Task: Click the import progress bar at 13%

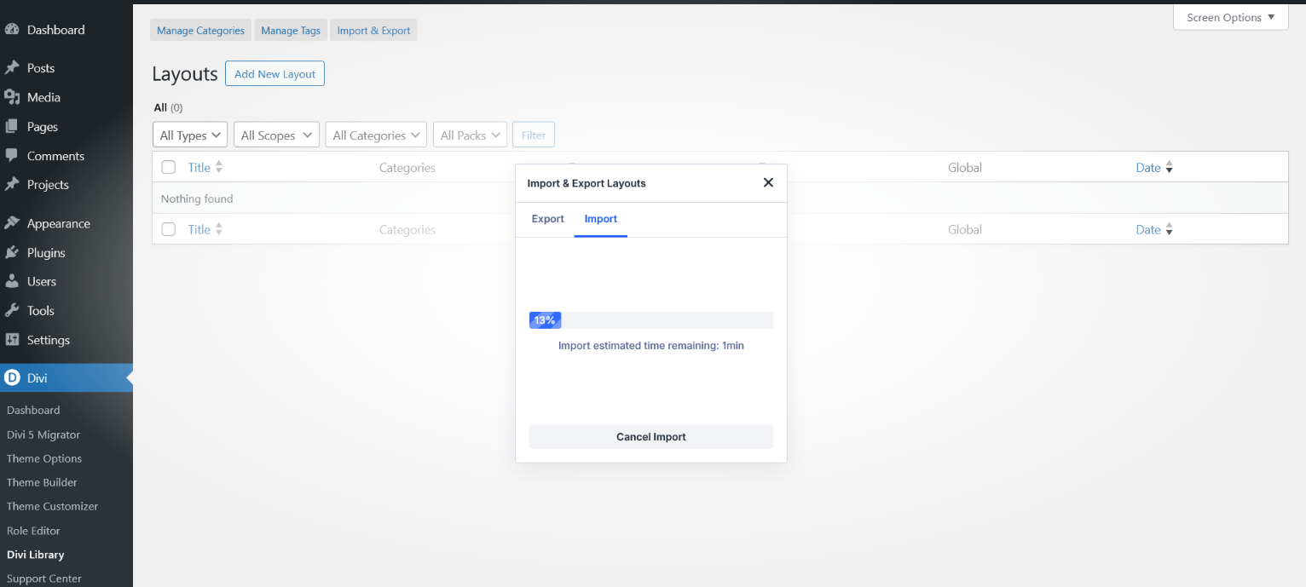Action: 651,320
